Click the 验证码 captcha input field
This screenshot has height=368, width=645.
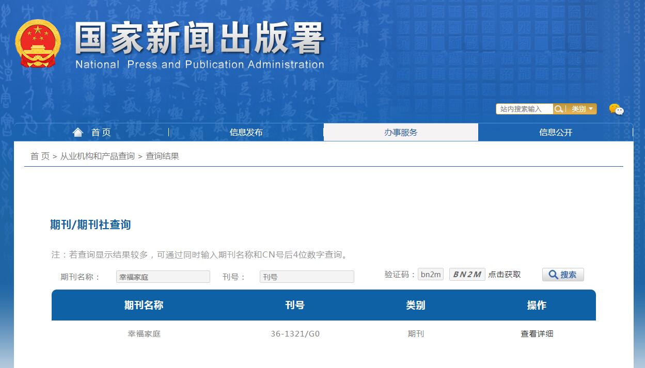click(430, 274)
